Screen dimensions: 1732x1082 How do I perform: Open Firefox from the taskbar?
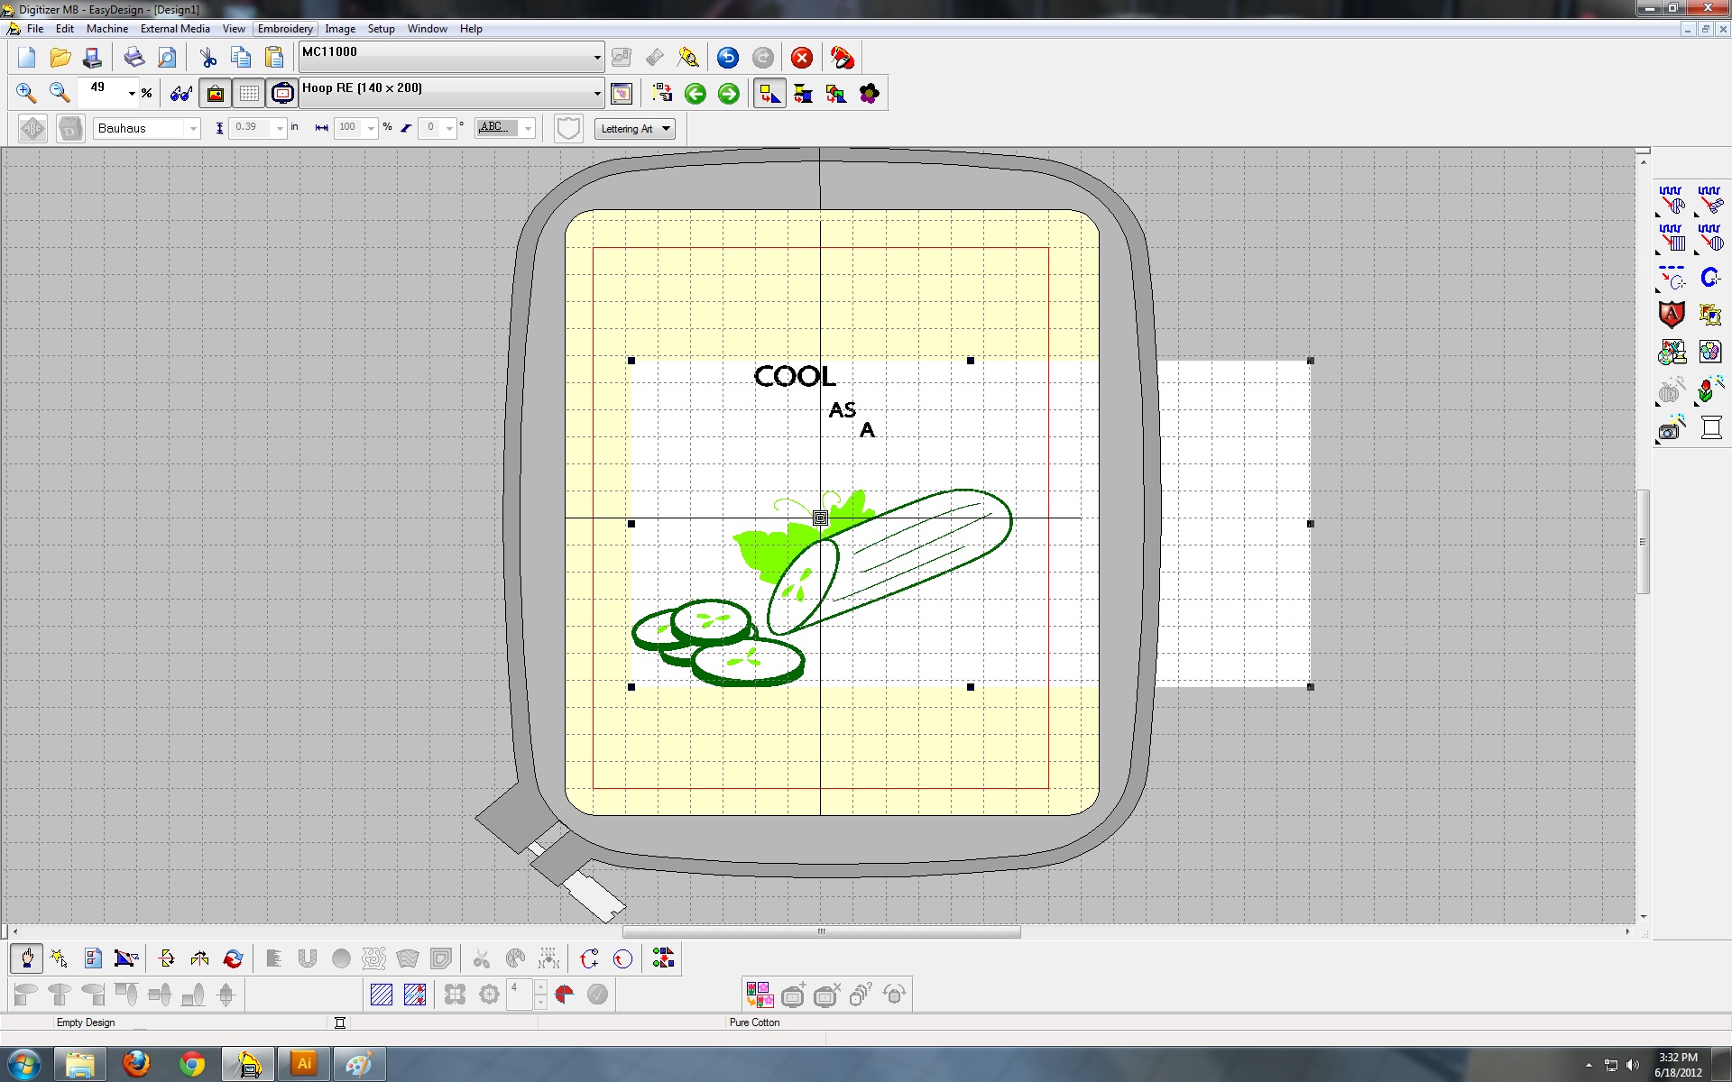click(136, 1064)
